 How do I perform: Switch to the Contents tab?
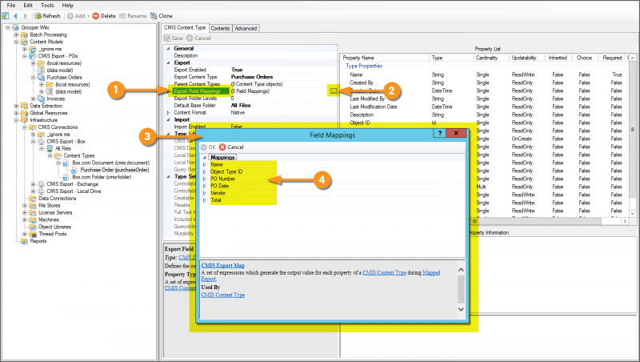[220, 28]
